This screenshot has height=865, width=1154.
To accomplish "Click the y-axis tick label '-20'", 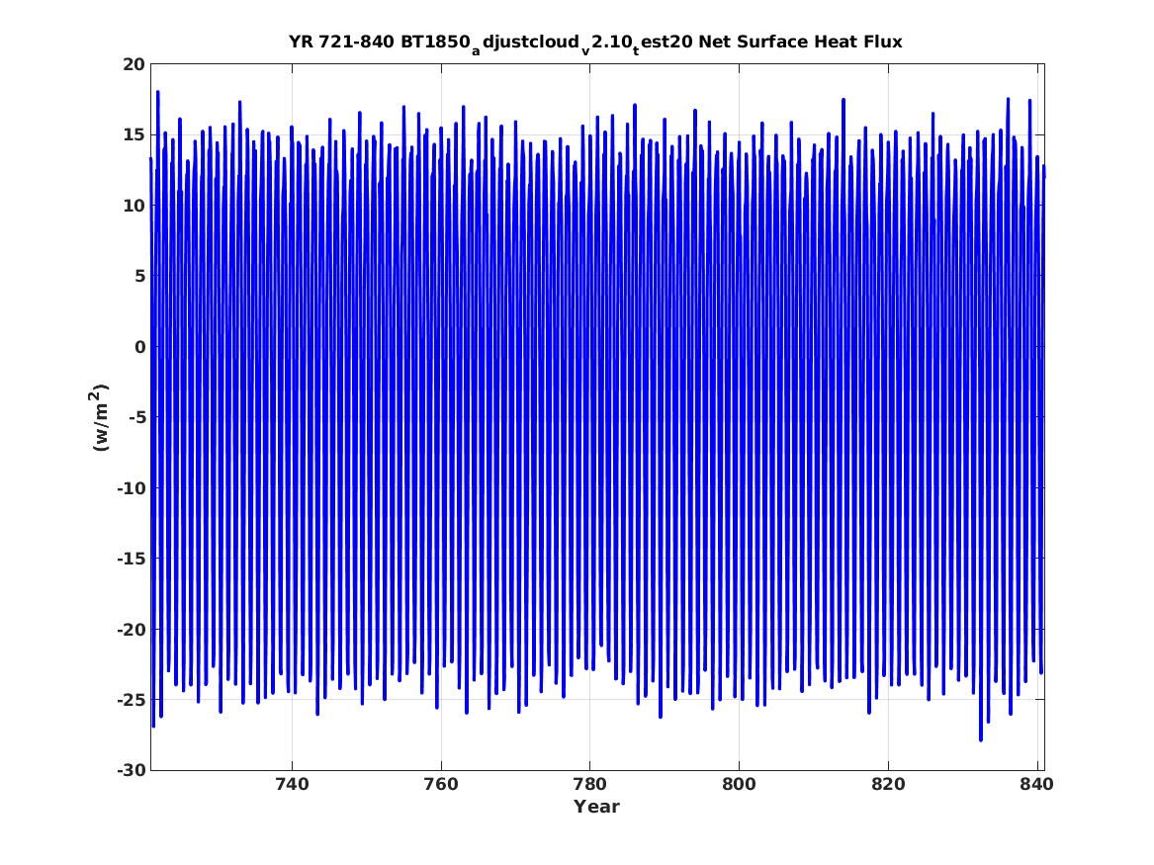I will [131, 630].
